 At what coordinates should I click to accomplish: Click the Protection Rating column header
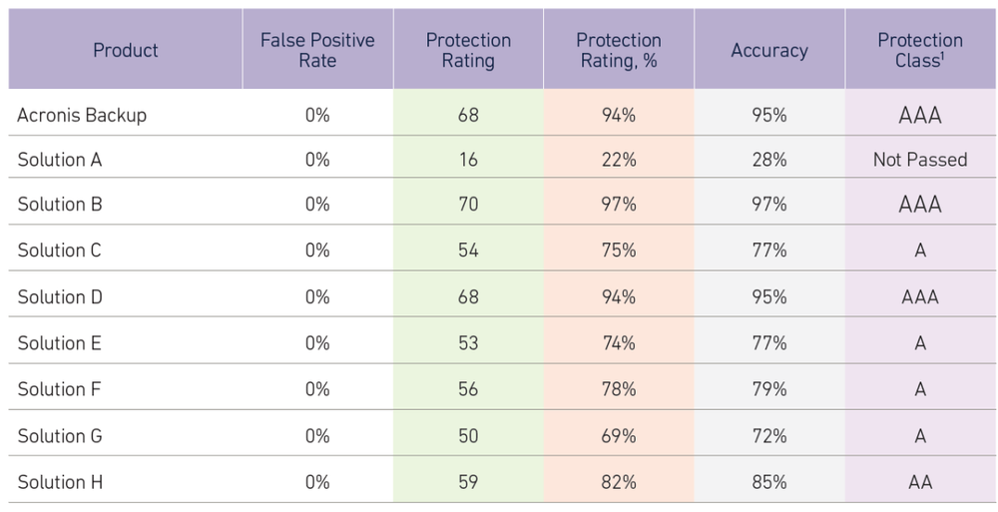468,50
